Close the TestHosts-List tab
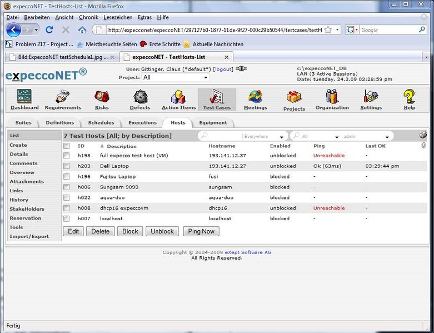The width and height of the screenshot is (434, 333). pos(226,57)
